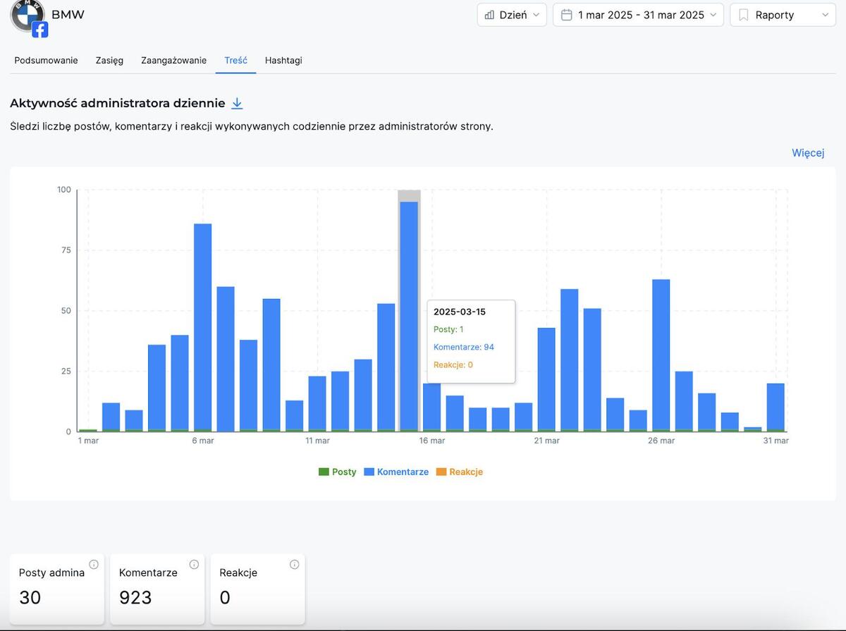Click the Posty admina card value 30

pos(30,598)
